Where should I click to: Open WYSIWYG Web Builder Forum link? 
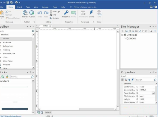pyautogui.click(x=11, y=116)
